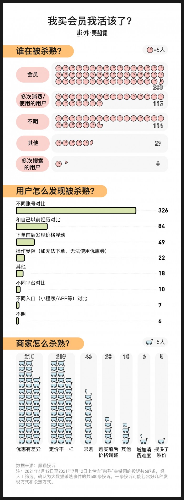Click the small wedge icon in 多次搜索的用户 row
This screenshot has height=500, width=184.
66,162
